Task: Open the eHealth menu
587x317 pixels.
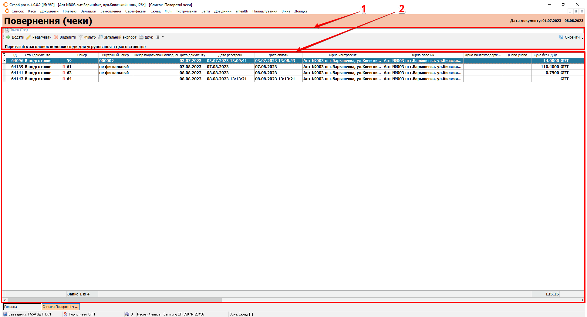Action: coord(242,11)
